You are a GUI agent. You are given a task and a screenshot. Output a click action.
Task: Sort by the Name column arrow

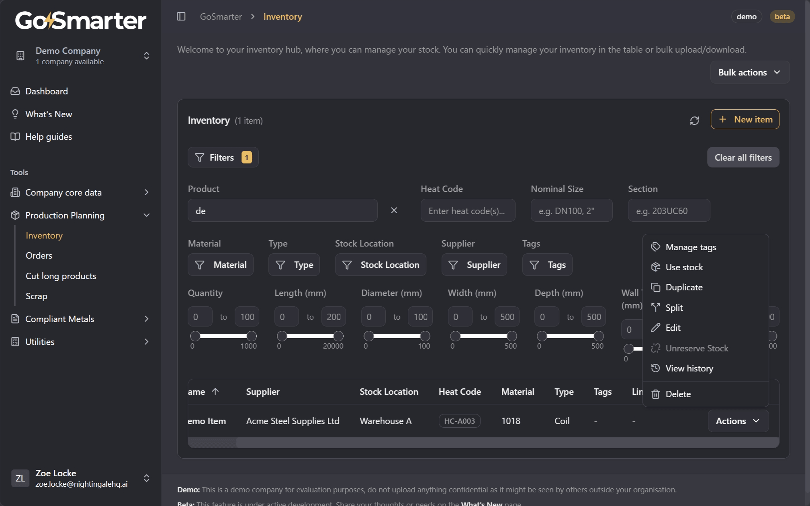[215, 391]
